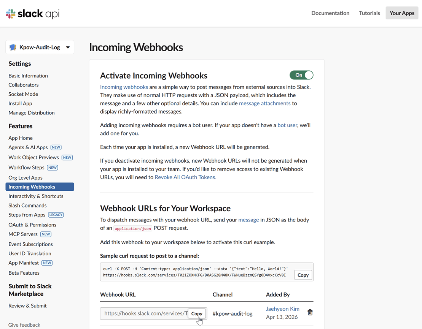Viewport: 422px width, 329px height.
Task: Click the Apr 13, 2026 date text
Action: click(282, 317)
